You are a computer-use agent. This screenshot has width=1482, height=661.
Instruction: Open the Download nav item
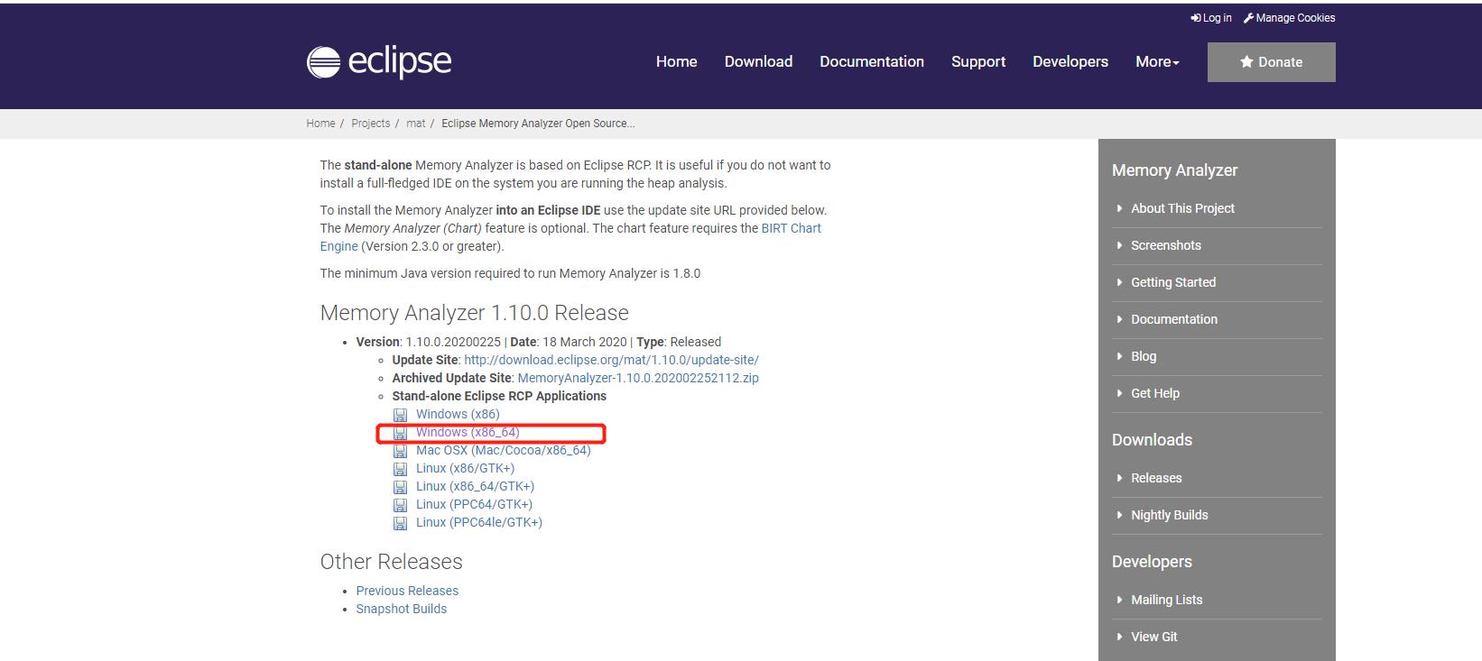pos(758,61)
